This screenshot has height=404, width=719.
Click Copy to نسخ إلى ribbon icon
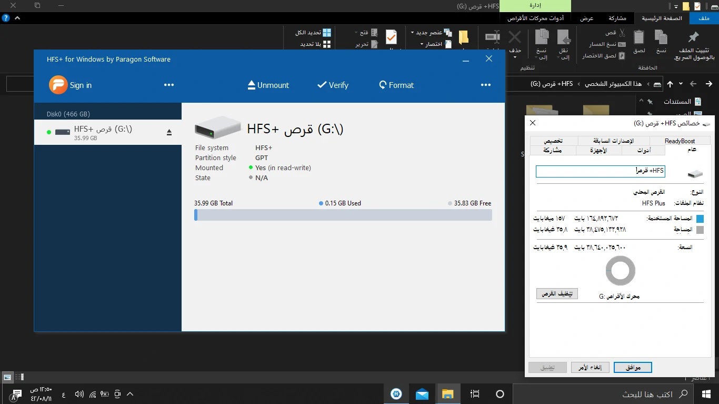pyautogui.click(x=542, y=37)
